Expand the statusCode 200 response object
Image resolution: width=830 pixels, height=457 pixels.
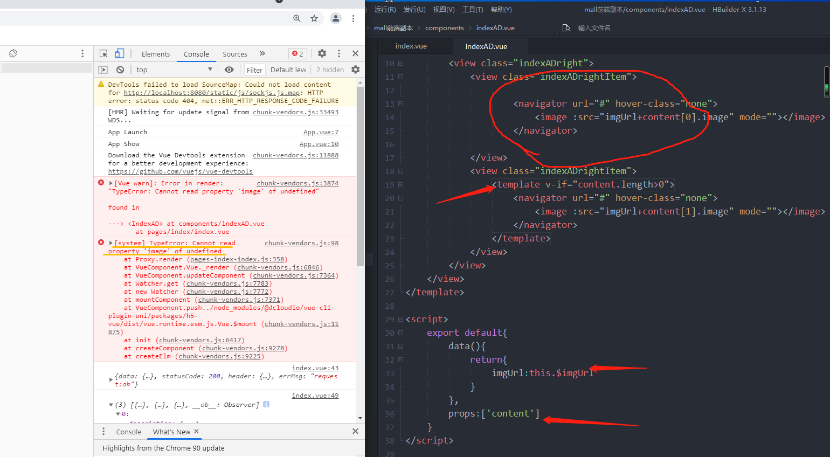[x=111, y=380]
